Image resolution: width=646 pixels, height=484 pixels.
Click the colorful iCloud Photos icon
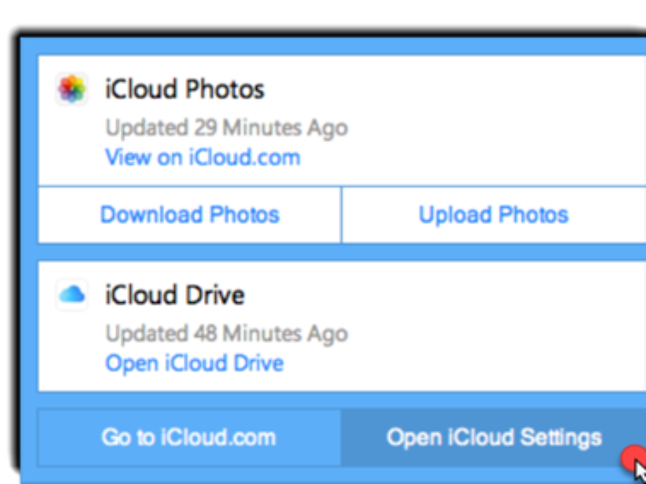coord(72,89)
